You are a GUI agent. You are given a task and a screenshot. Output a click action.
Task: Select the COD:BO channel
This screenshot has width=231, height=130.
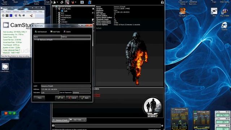pyautogui.click(x=64, y=22)
